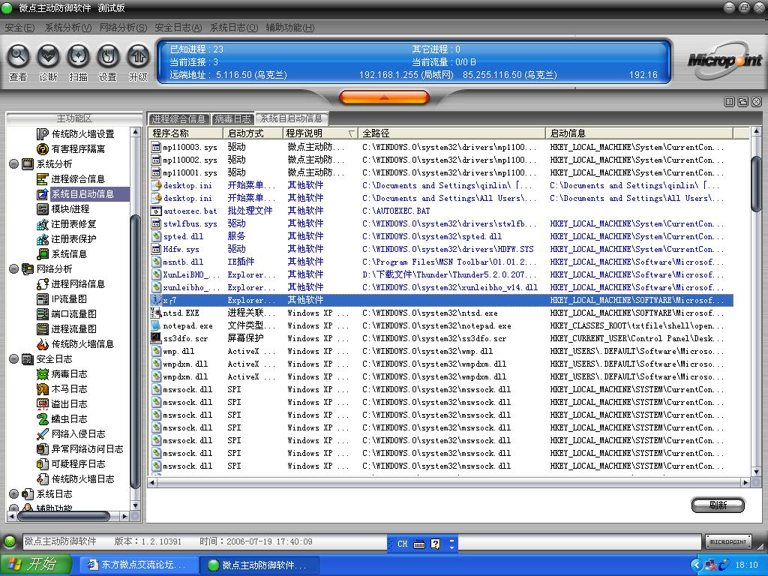Click list vertical scrollbar down arrow
Screen dimensions: 768x576
[756, 472]
